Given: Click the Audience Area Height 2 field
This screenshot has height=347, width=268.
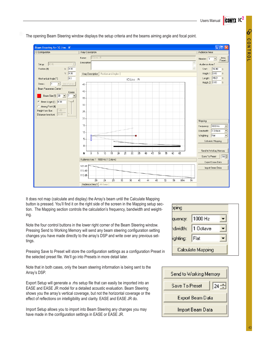Looking at the screenshot, I should (x=217, y=82).
